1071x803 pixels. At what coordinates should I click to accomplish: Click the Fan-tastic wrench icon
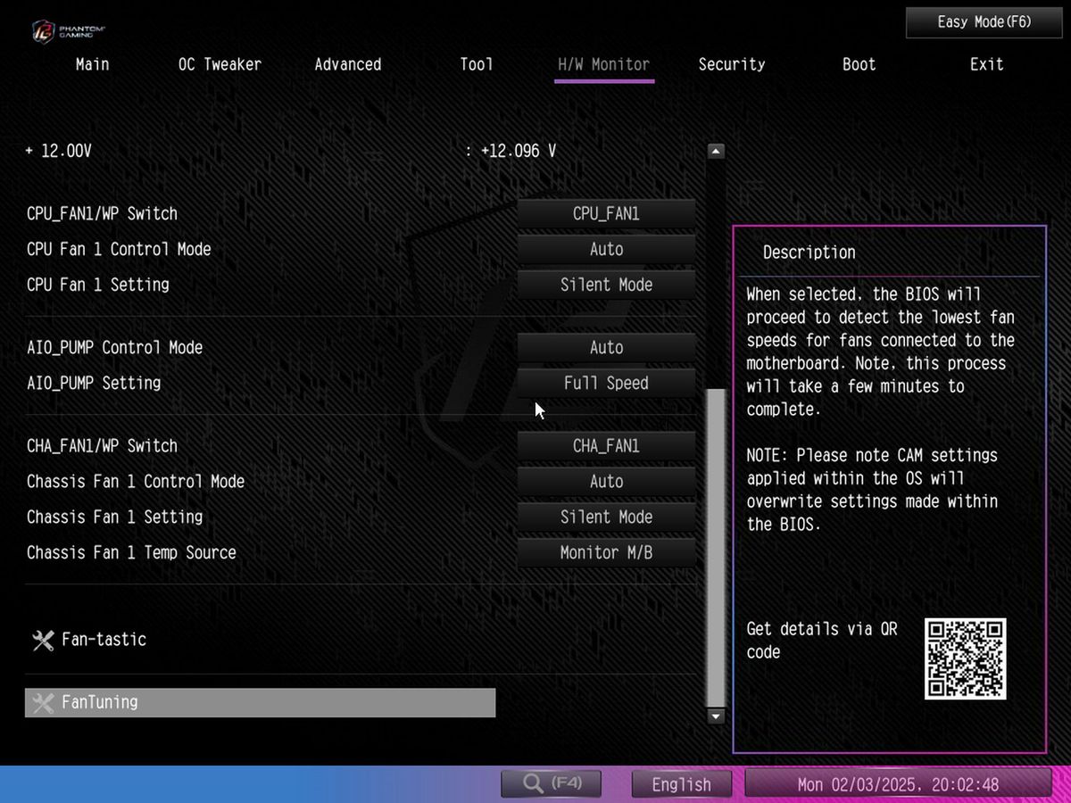pyautogui.click(x=43, y=640)
